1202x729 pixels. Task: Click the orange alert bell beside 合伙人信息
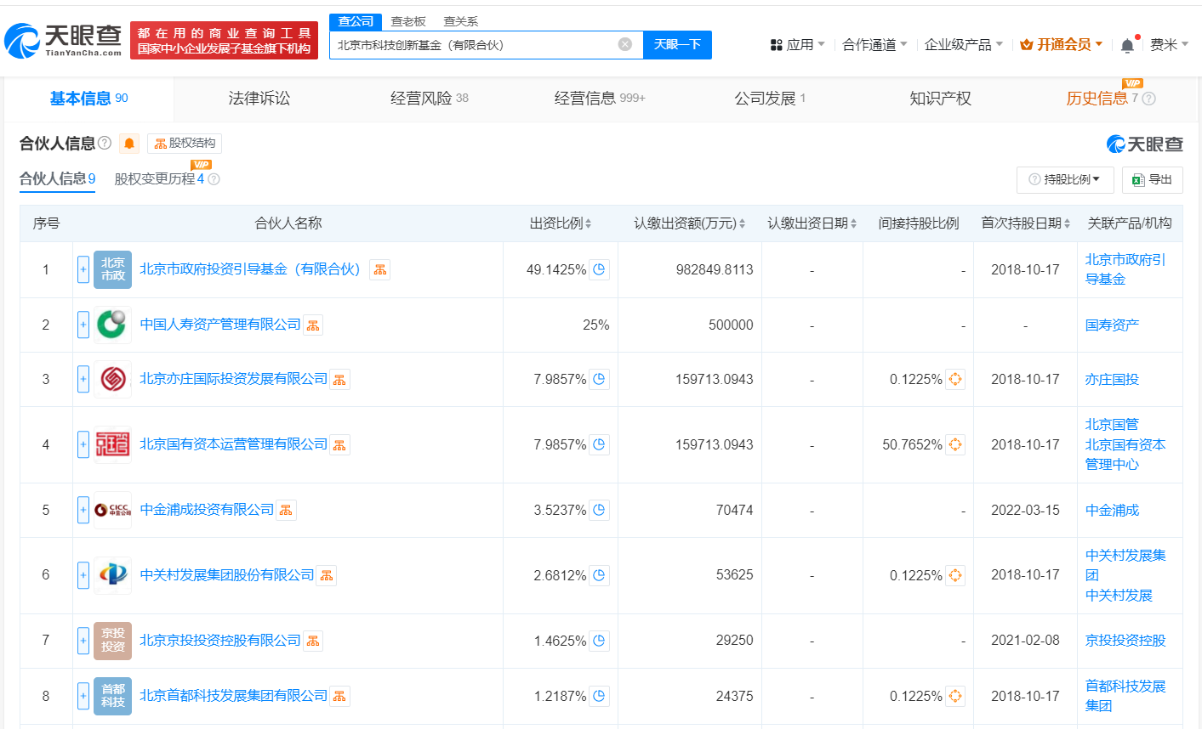click(x=129, y=144)
